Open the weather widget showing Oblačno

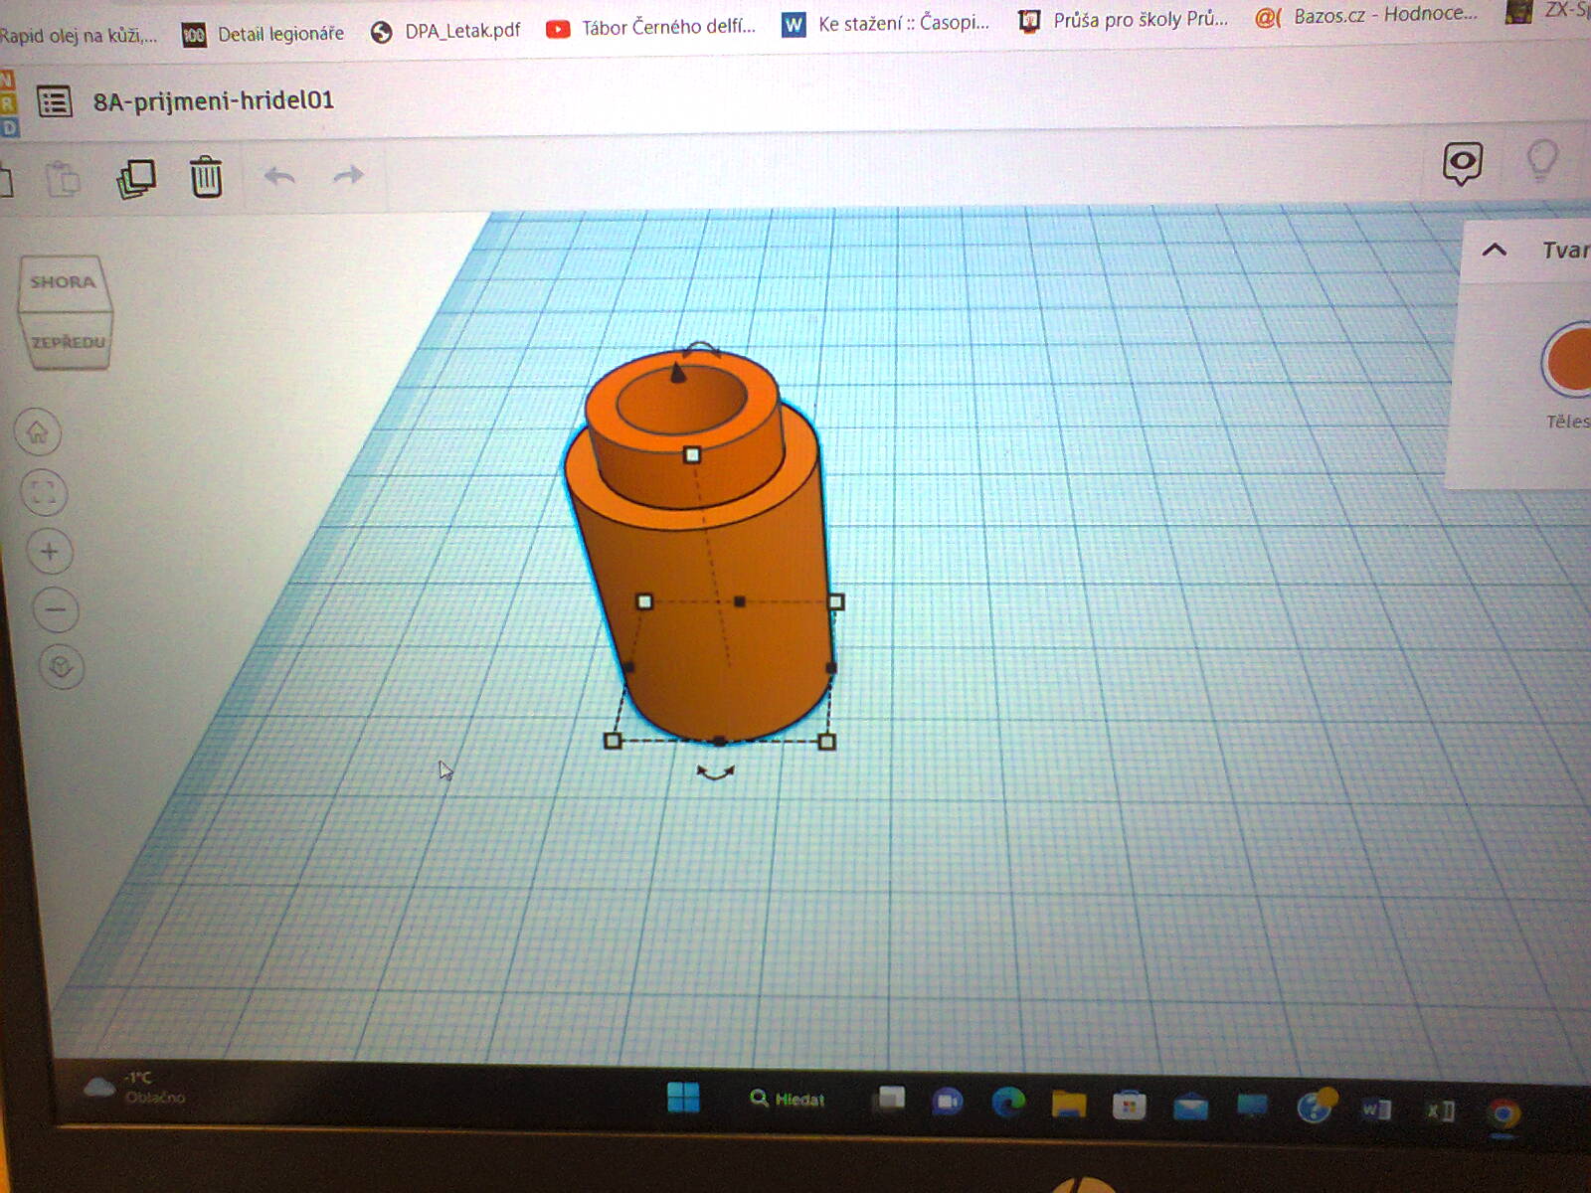(134, 1088)
